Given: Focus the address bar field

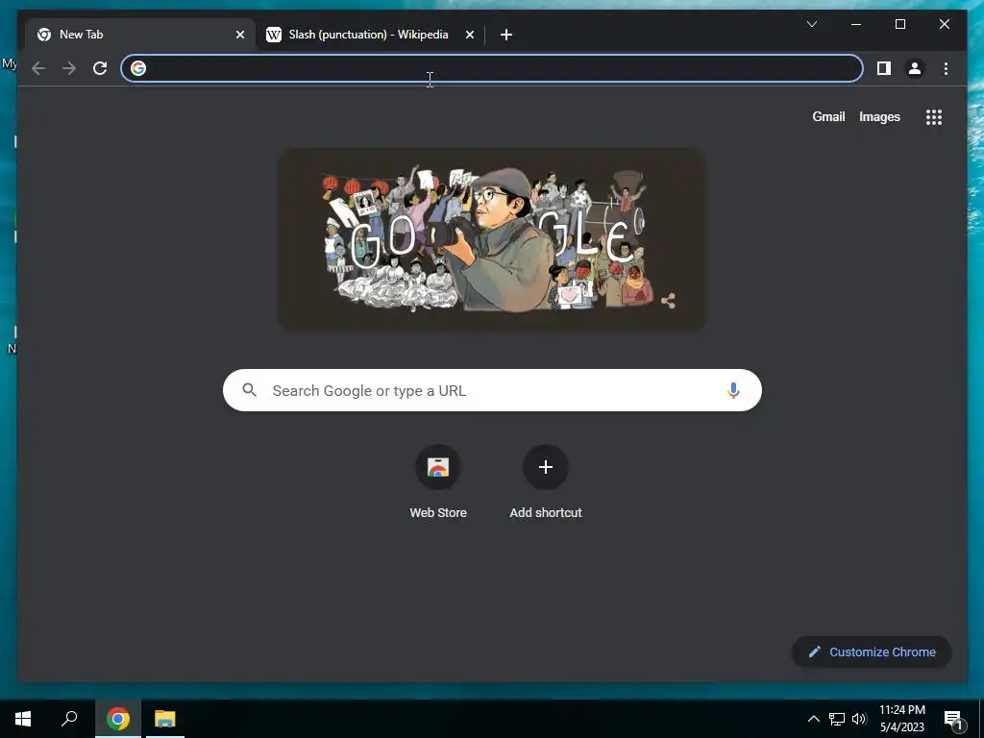Looking at the screenshot, I should tap(492, 68).
